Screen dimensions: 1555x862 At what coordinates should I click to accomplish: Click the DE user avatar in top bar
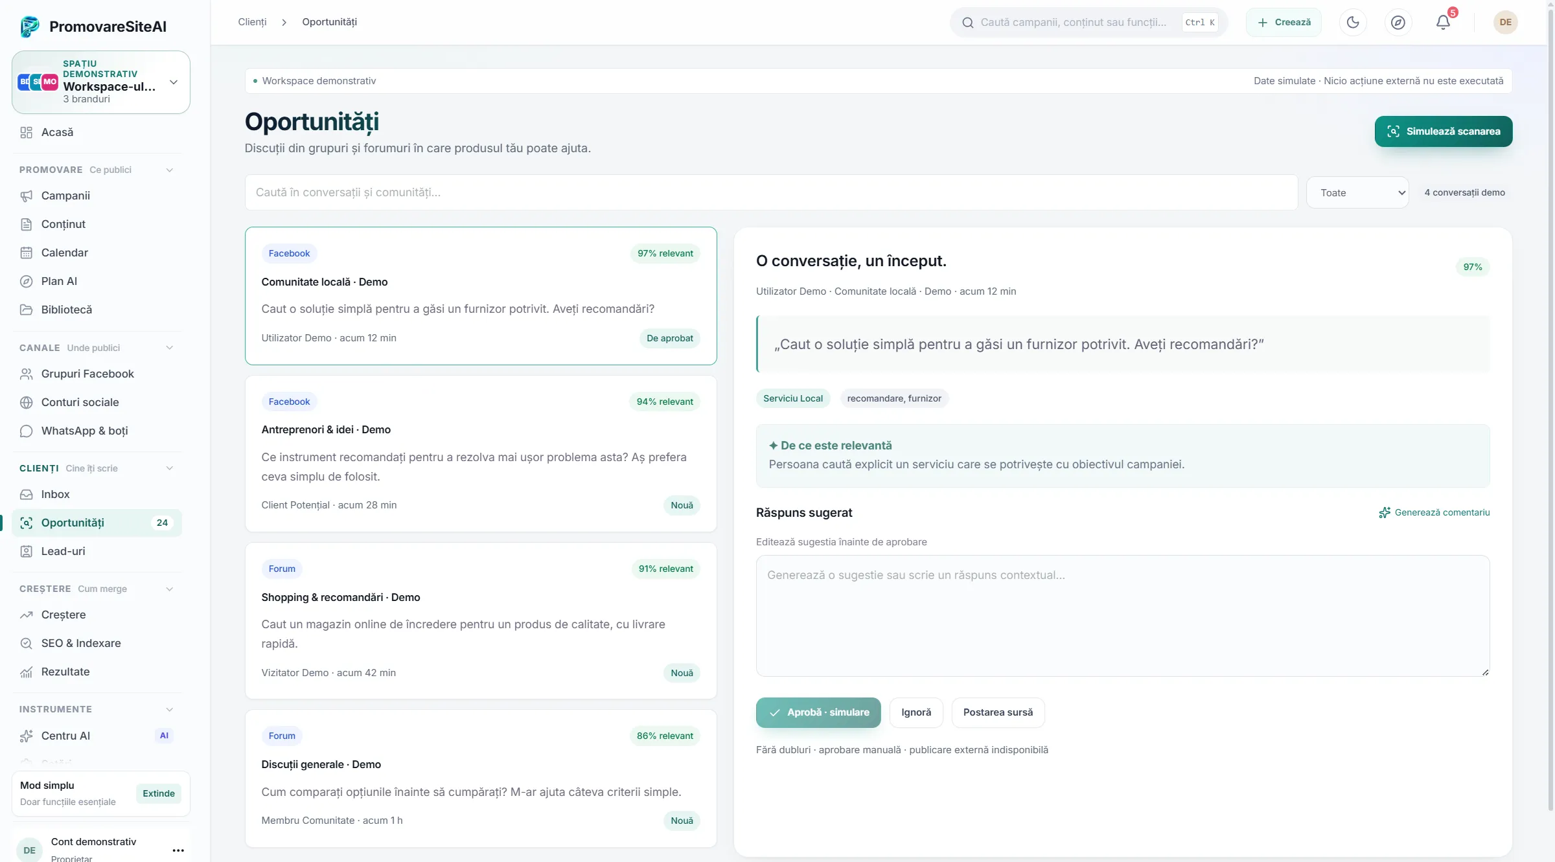(1505, 22)
